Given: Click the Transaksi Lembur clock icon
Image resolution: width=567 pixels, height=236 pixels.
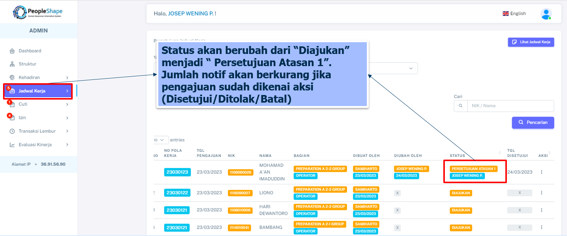Looking at the screenshot, I should 12,131.
